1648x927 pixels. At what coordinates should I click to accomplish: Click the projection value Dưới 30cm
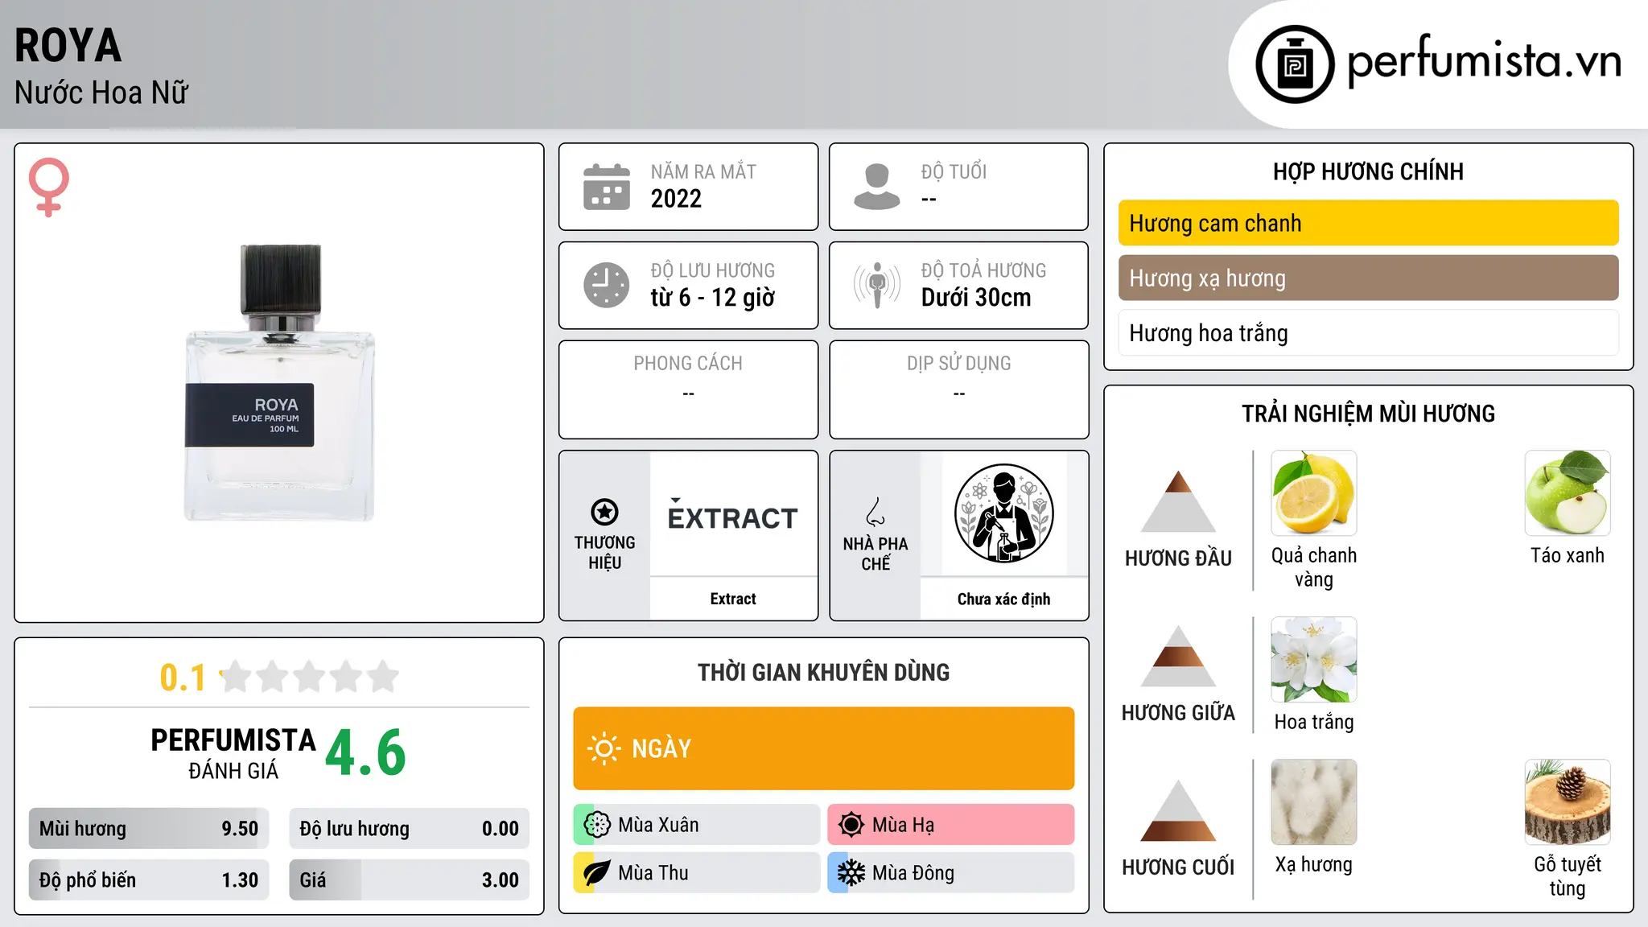(976, 298)
